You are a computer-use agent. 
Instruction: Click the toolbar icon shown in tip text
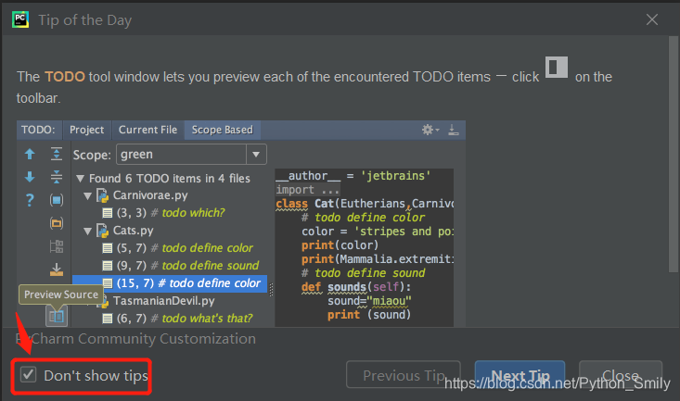click(557, 67)
